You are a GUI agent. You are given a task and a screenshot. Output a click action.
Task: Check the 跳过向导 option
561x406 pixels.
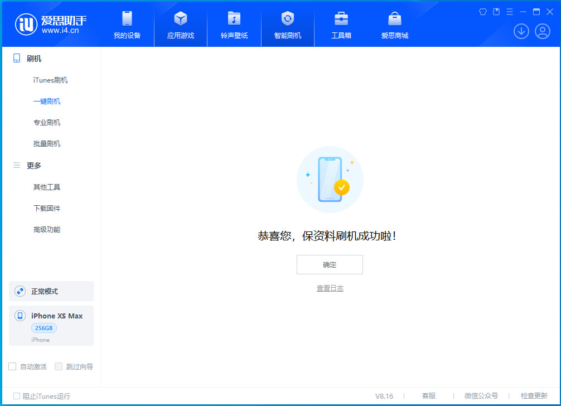click(59, 366)
